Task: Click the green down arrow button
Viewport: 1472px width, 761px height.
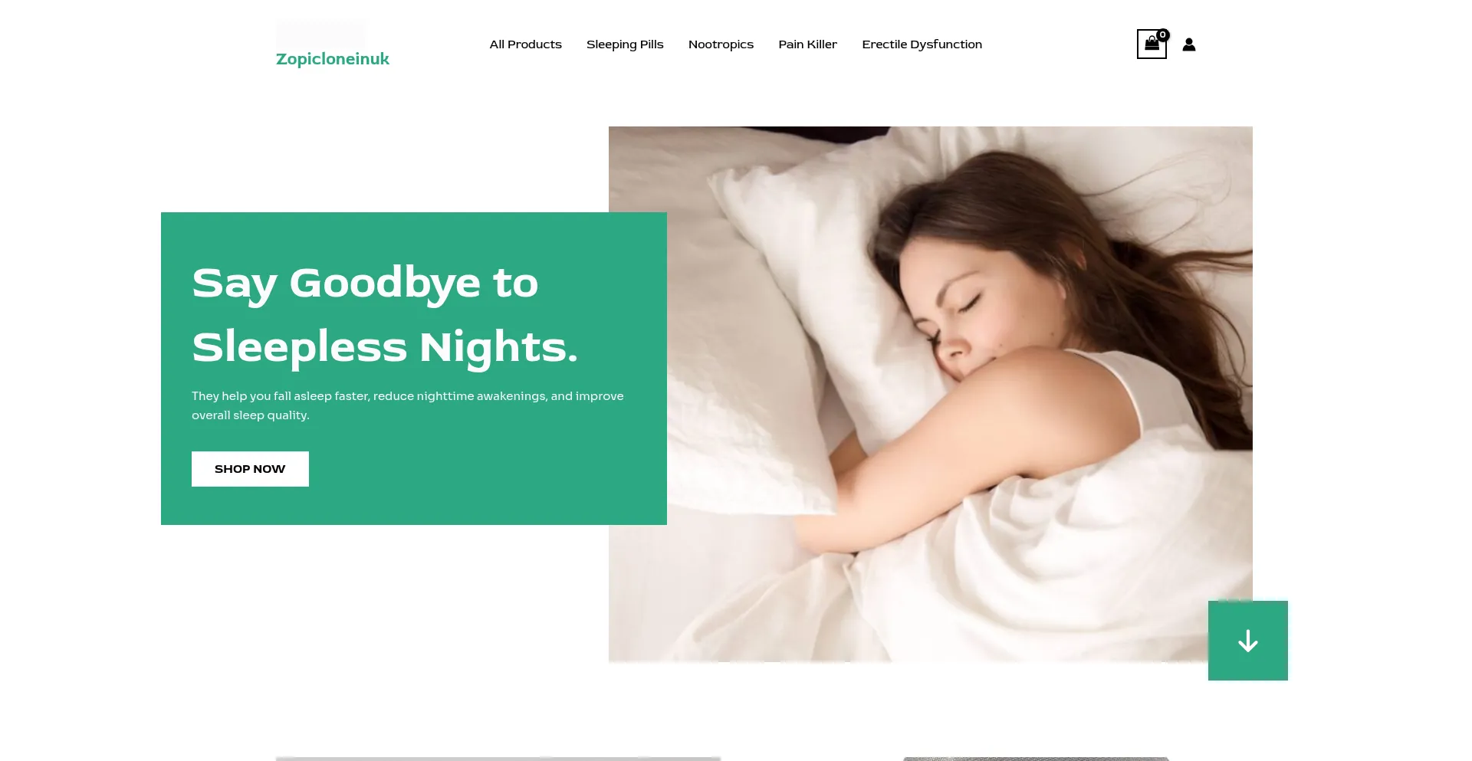Action: 1248,641
